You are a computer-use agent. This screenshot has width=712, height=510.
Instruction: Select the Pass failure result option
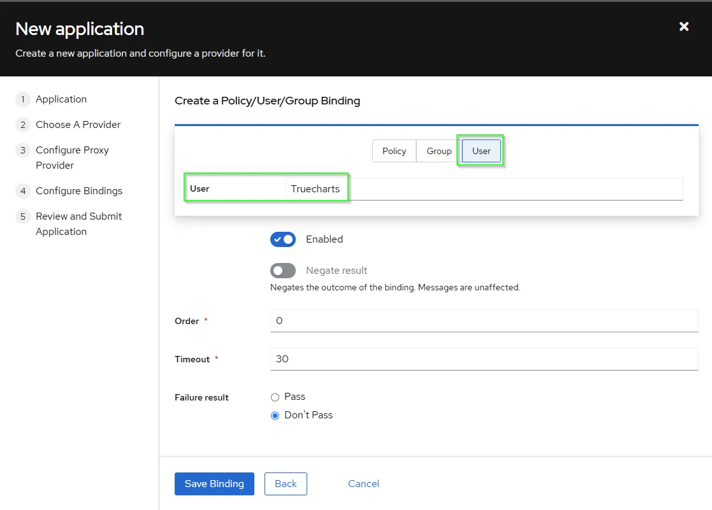(x=275, y=397)
